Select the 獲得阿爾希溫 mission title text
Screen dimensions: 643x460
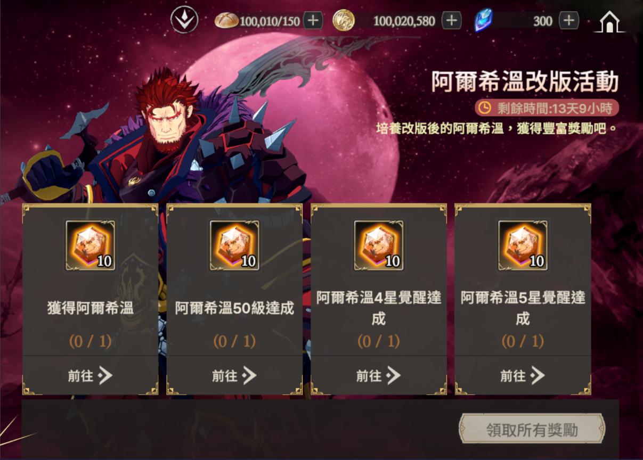(x=90, y=308)
